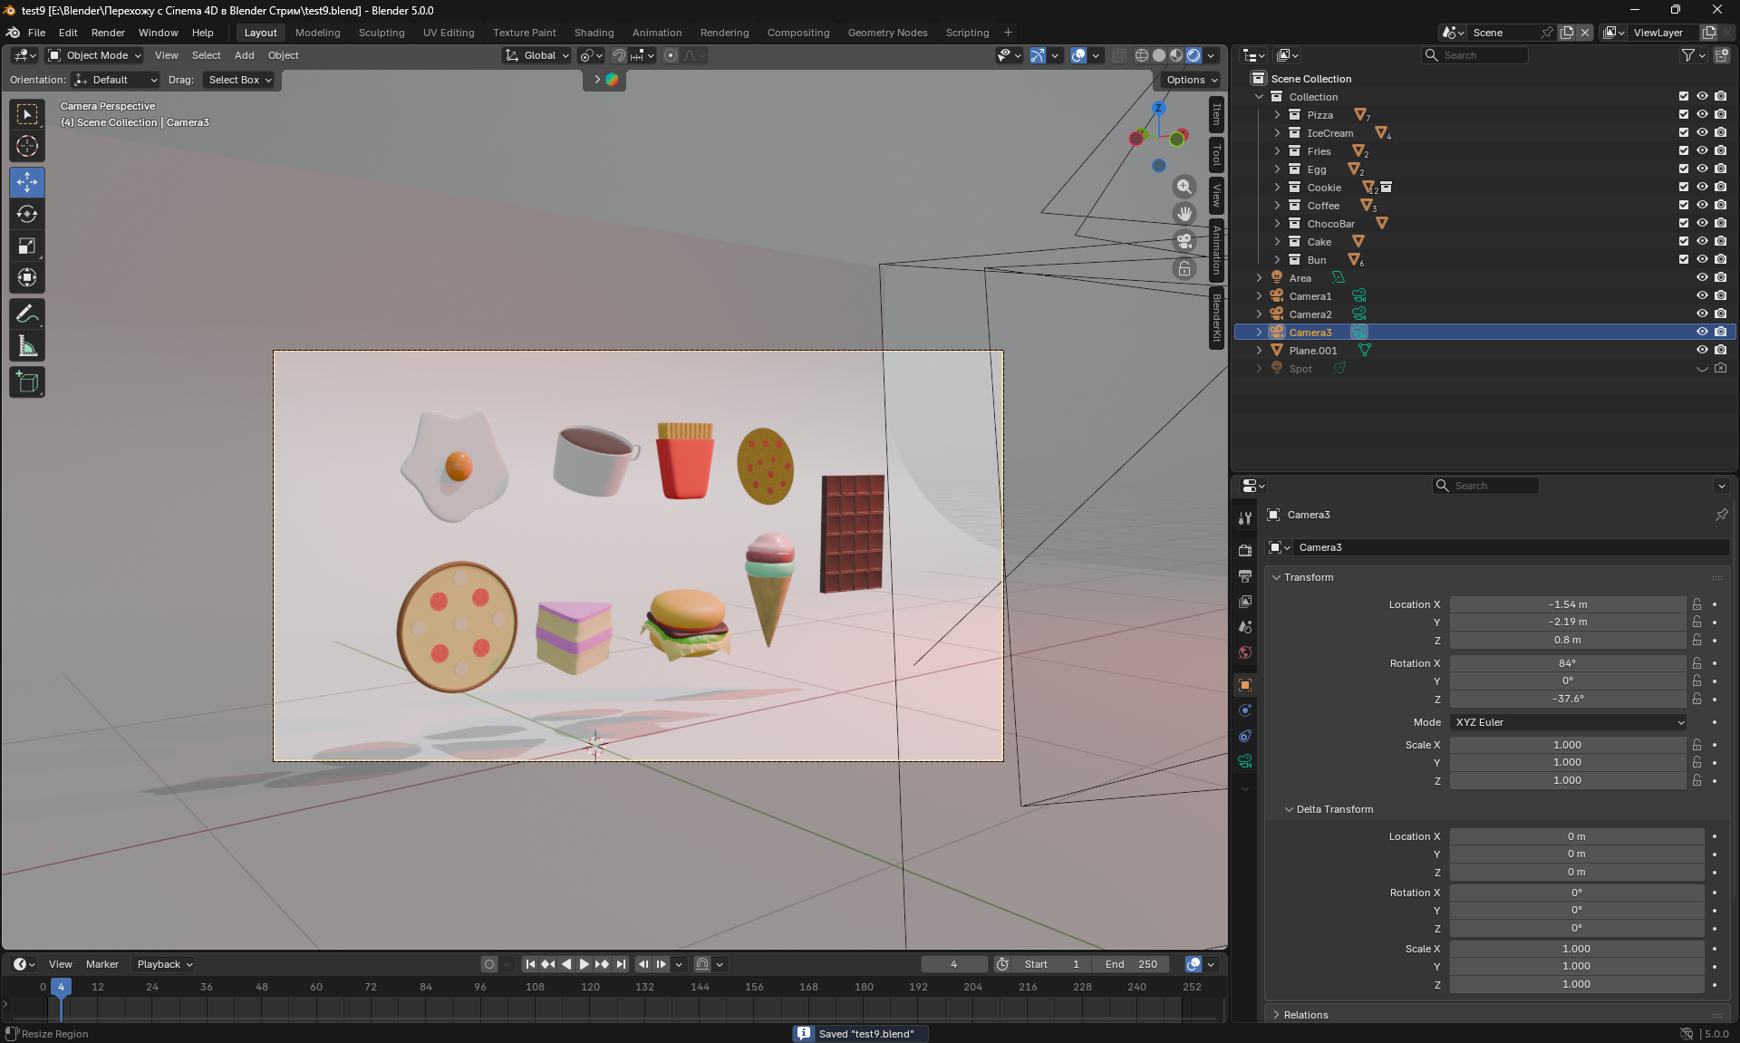Open the Render menu

pos(108,33)
